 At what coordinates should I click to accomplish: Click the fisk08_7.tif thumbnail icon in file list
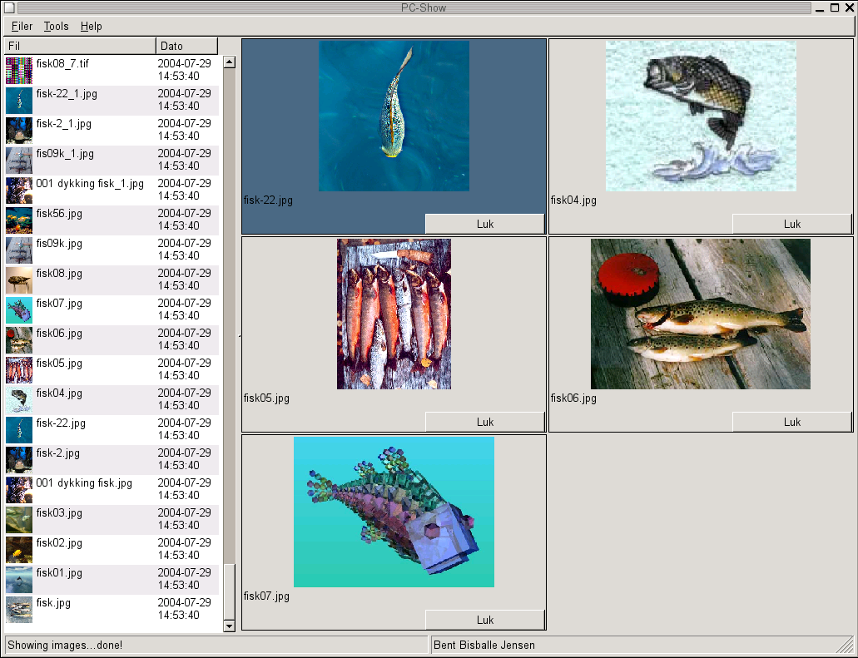tap(19, 71)
